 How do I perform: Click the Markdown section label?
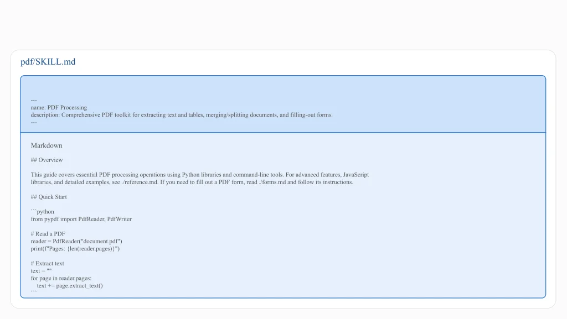pyautogui.click(x=47, y=145)
